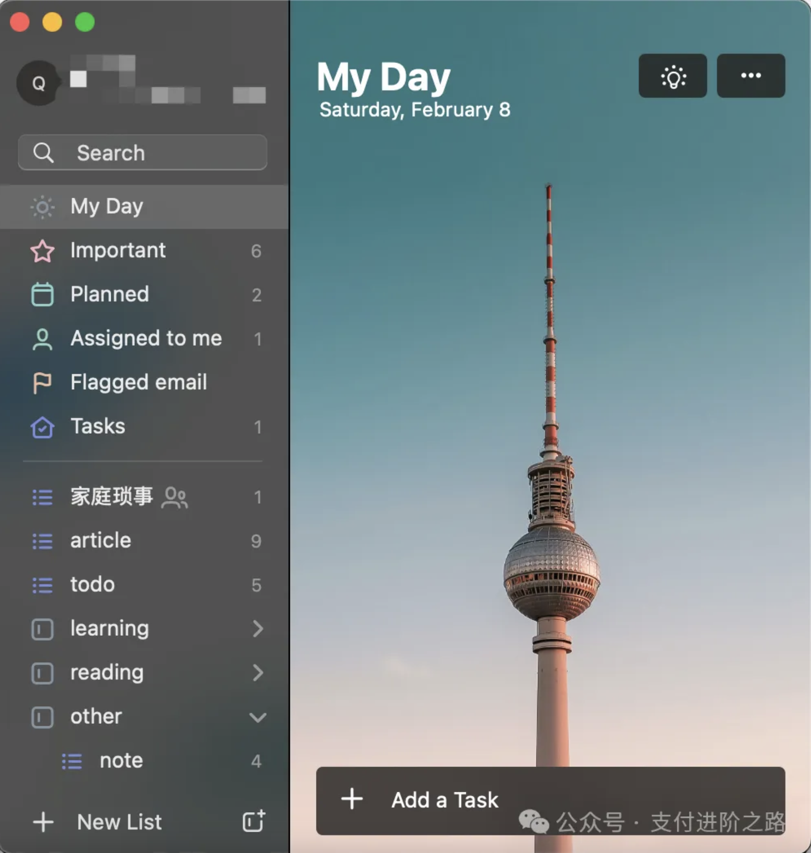The image size is (811, 853).
Task: Click the shared people icon on 家庭琐事
Action: 175,497
